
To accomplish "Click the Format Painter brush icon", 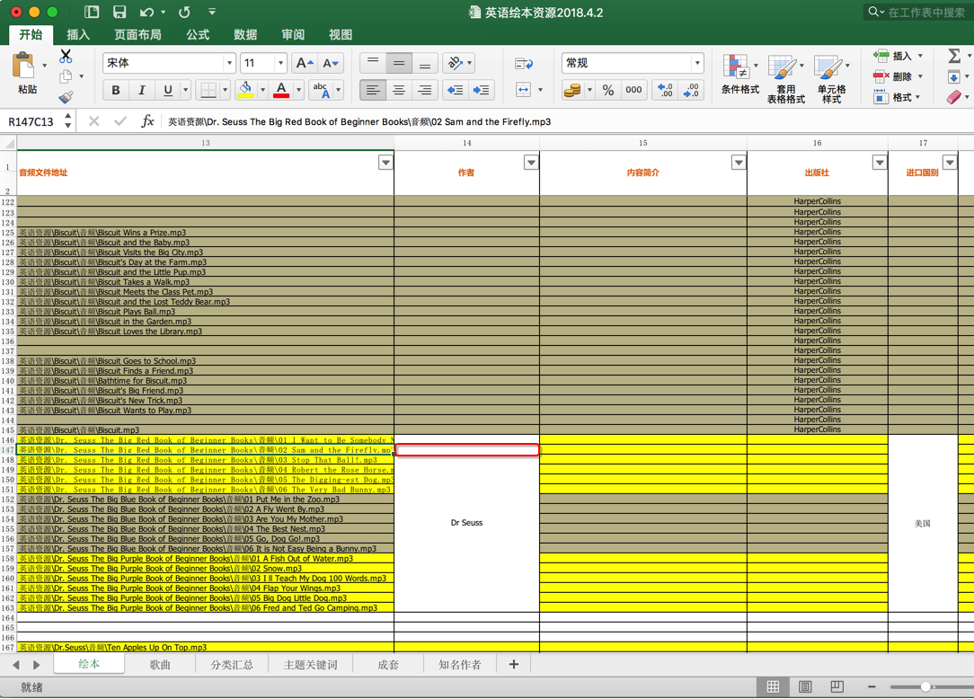I will pos(66,97).
